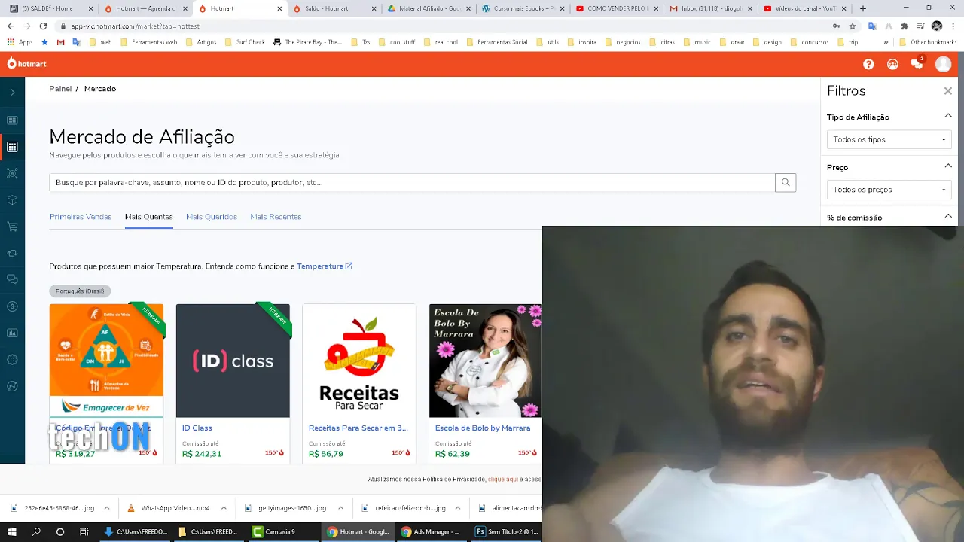This screenshot has width=964, height=542.
Task: Collapse the Preço filter section
Action: 948,166
